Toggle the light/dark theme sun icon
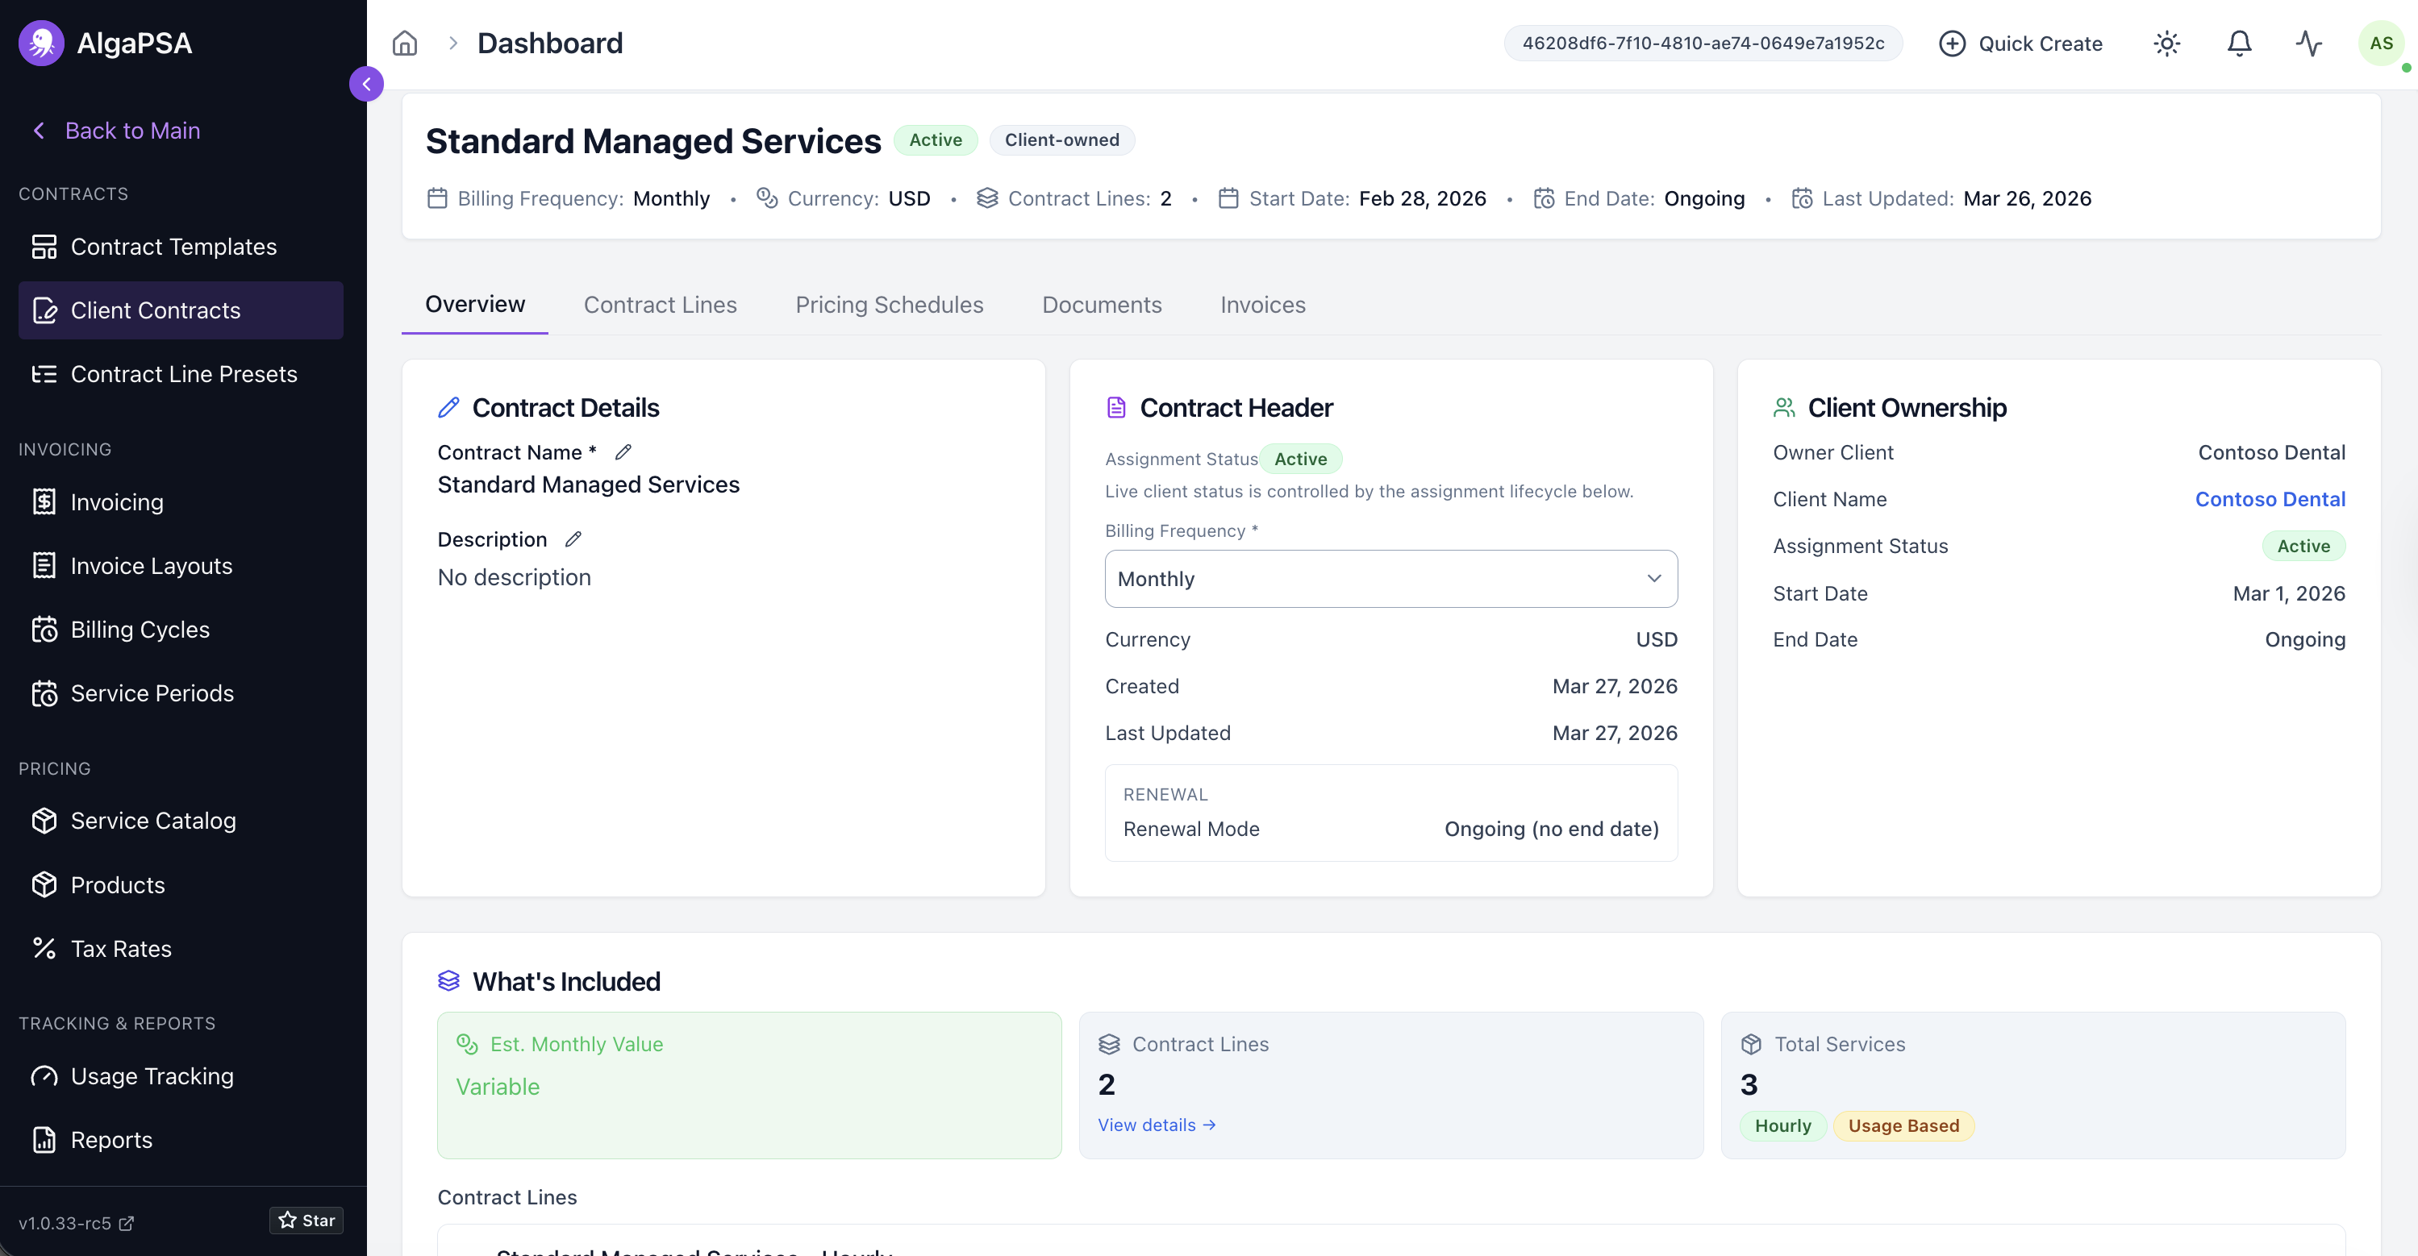Screen dimensions: 2418x1256 [2166, 44]
